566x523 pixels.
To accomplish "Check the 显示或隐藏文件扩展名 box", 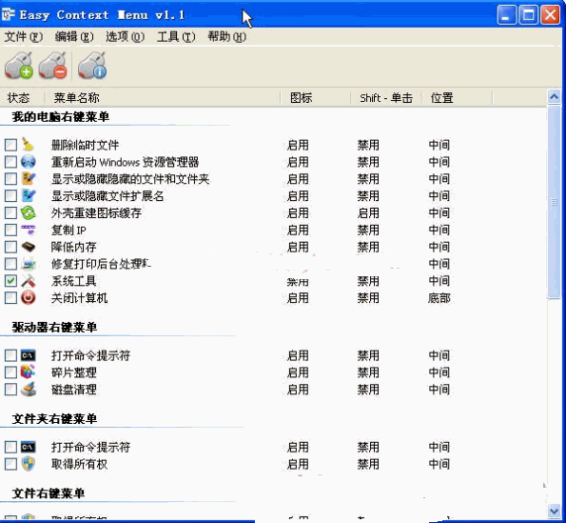I will 10,196.
